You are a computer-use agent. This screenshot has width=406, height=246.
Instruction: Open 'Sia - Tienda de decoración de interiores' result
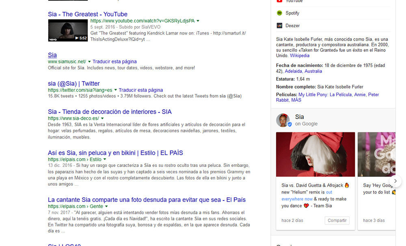point(110,112)
